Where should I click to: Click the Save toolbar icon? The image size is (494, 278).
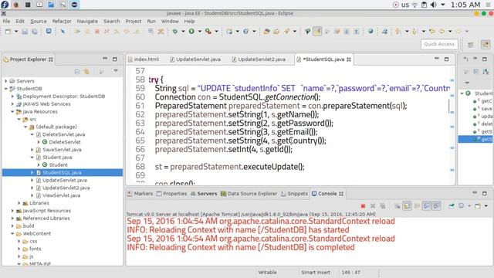25,31
